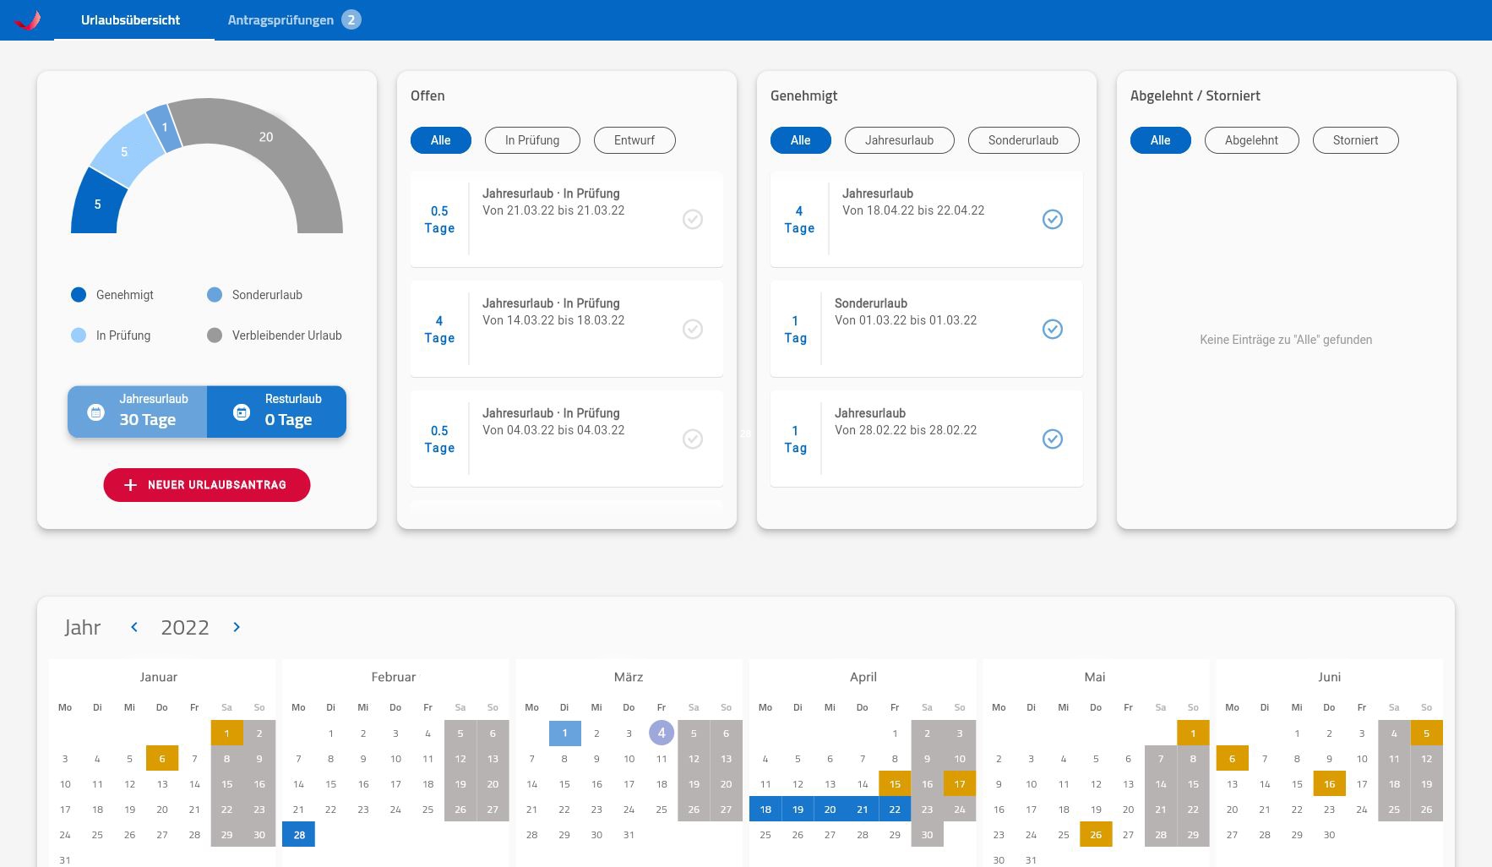The image size is (1492, 867).
Task: Filter rejected list by Storniert
Action: coord(1355,140)
